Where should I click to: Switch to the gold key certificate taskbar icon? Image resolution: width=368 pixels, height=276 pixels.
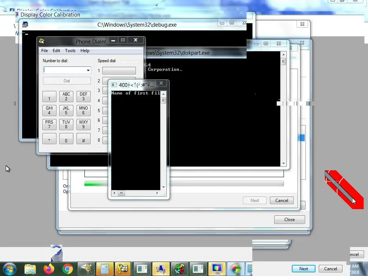coord(123,269)
